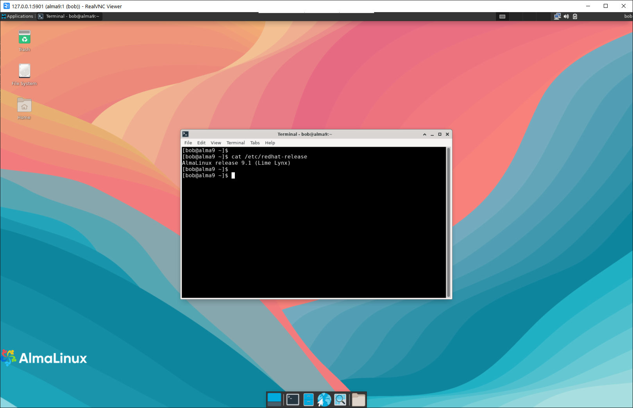The height and width of the screenshot is (408, 633).
Task: Close the Terminal window
Action: 447,134
